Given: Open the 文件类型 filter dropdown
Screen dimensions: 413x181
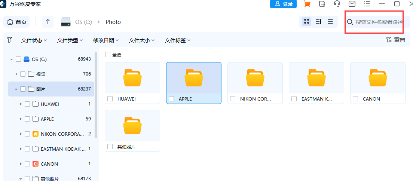Looking at the screenshot, I should point(70,40).
